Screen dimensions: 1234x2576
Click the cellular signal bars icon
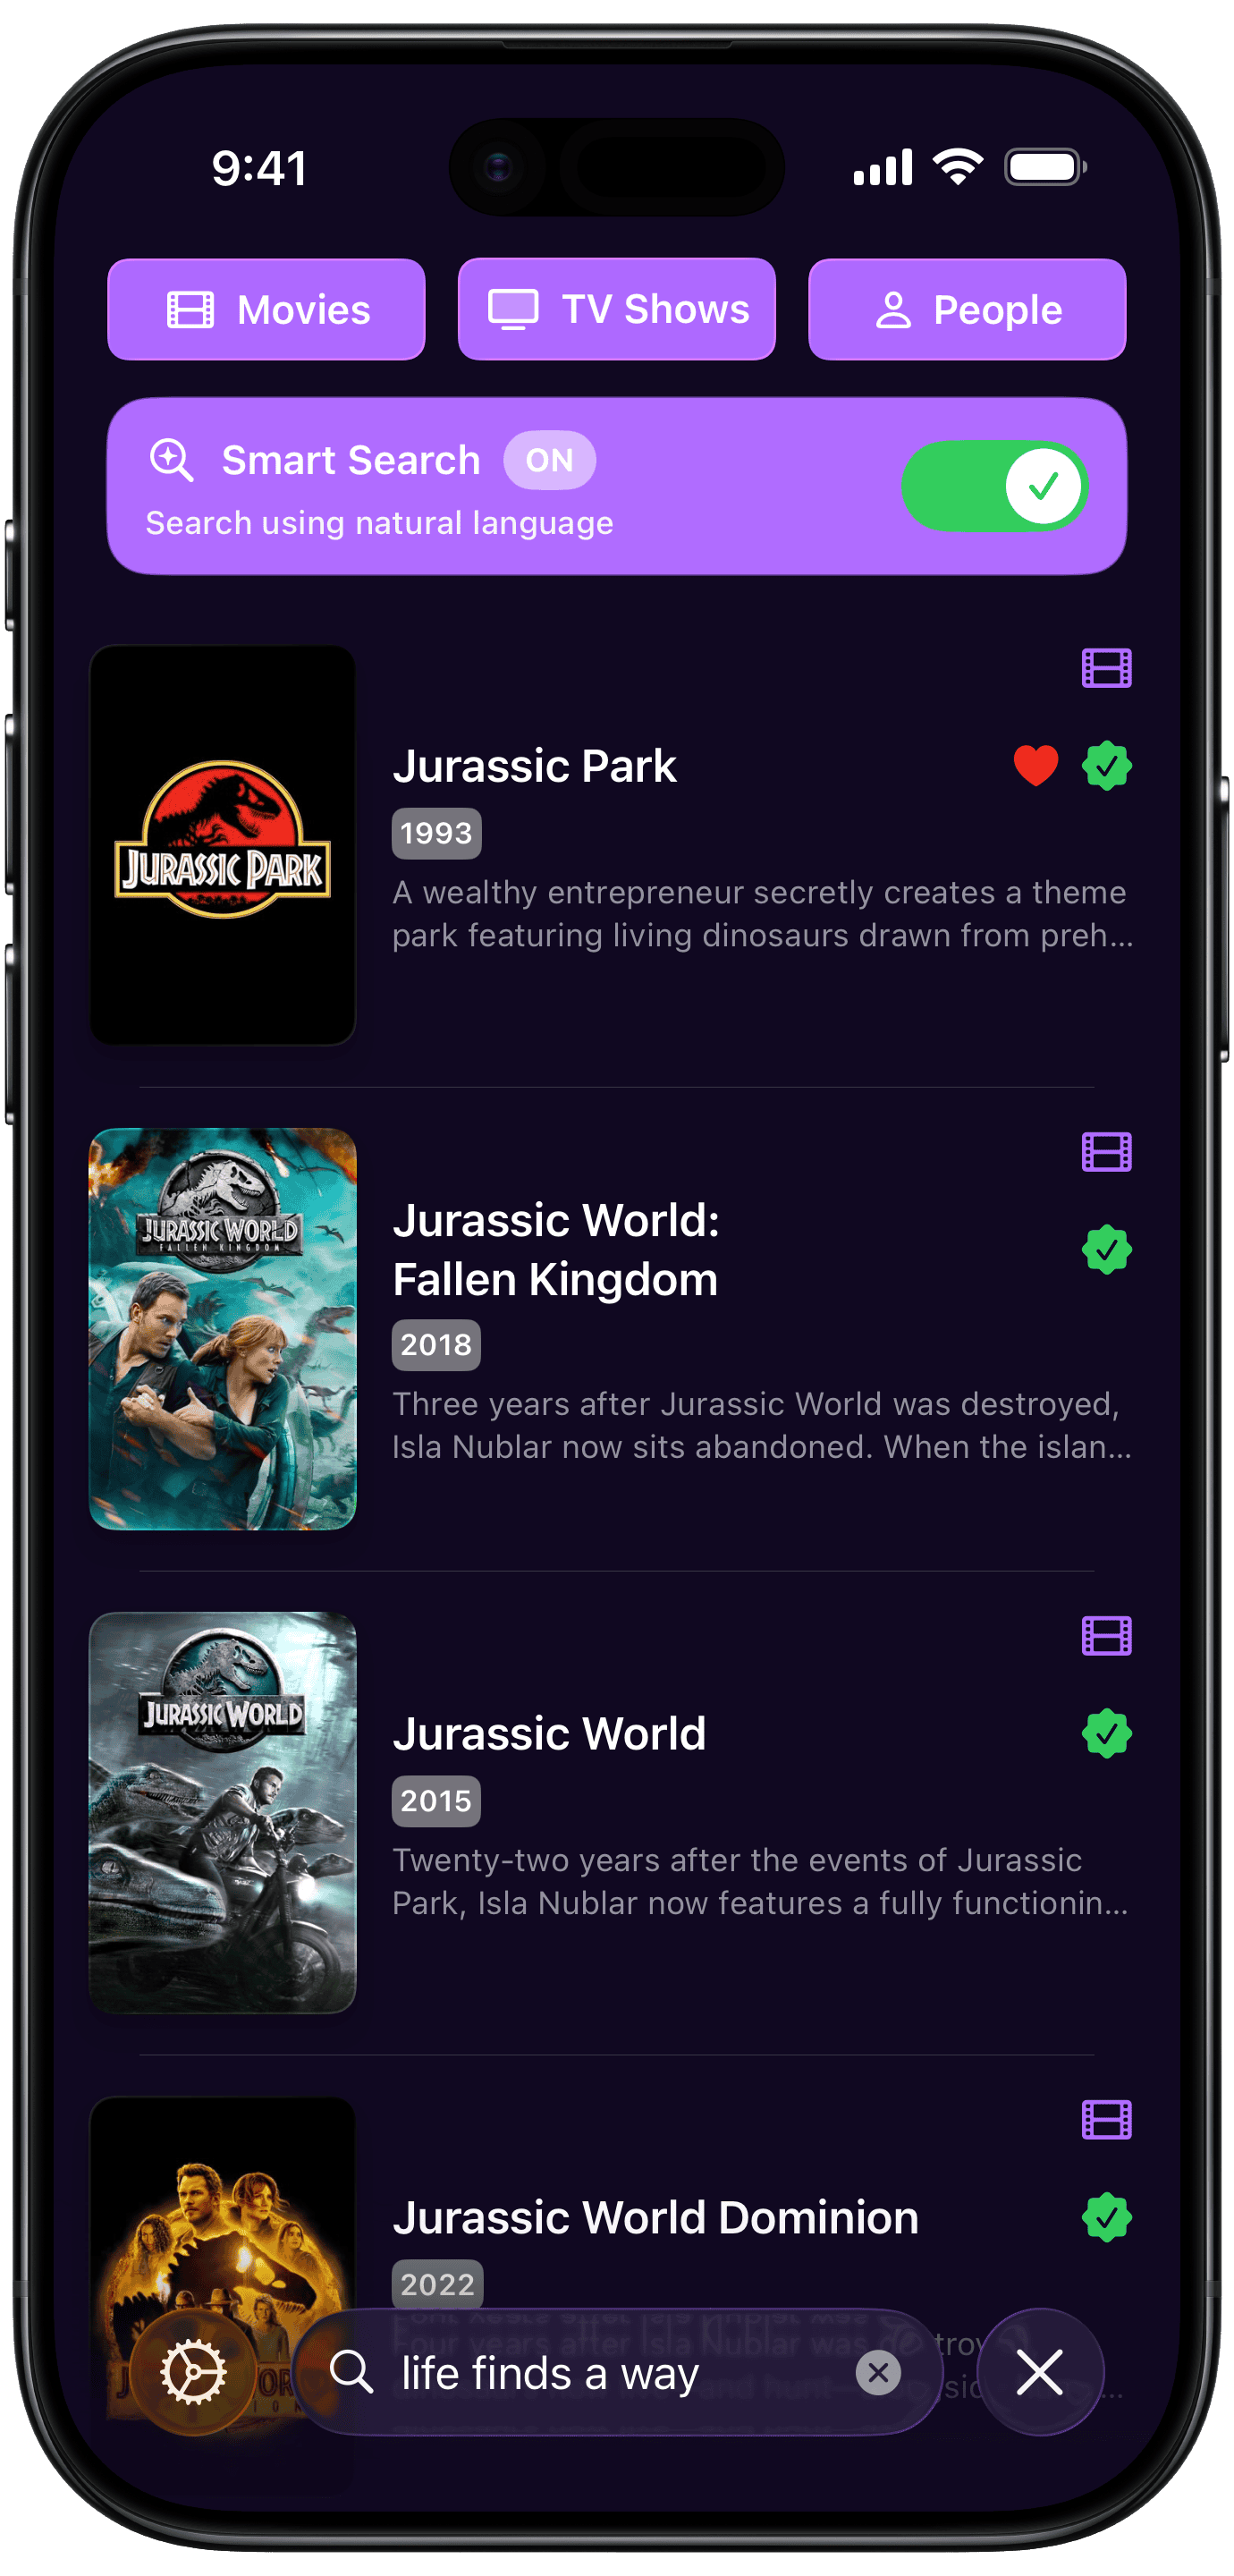tap(882, 167)
